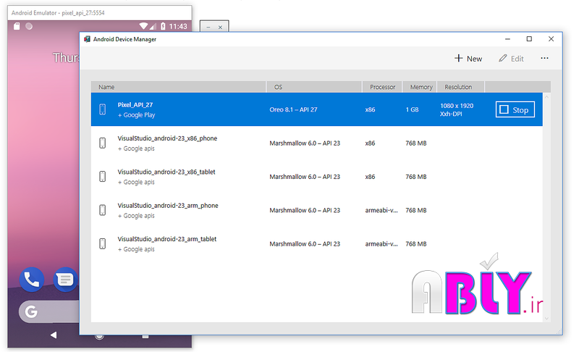579x352 pixels.
Task: Sort by the Name column header
Action: tap(178, 87)
